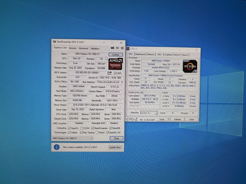Click the Socket AM4 (1331) package value
Screen dimensions: 246x184
point(161,68)
